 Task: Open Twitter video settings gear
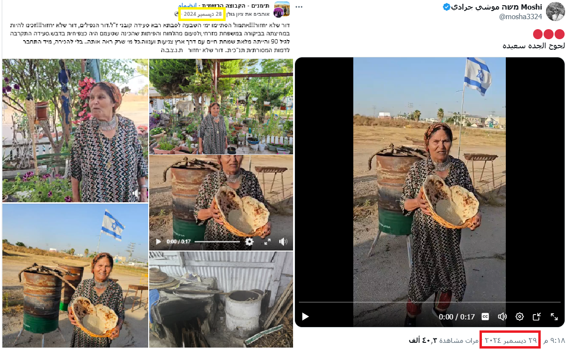point(520,317)
